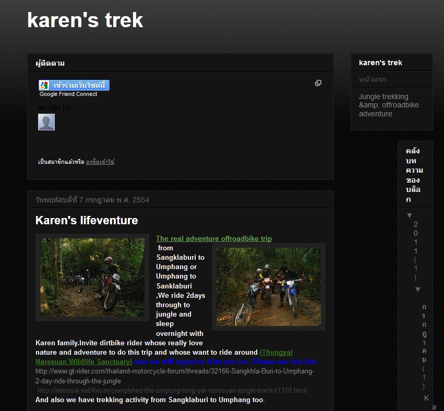Viewport: 444px width, 411px height.
Task: Open the rideasia.net forum URL
Action: coord(172,391)
